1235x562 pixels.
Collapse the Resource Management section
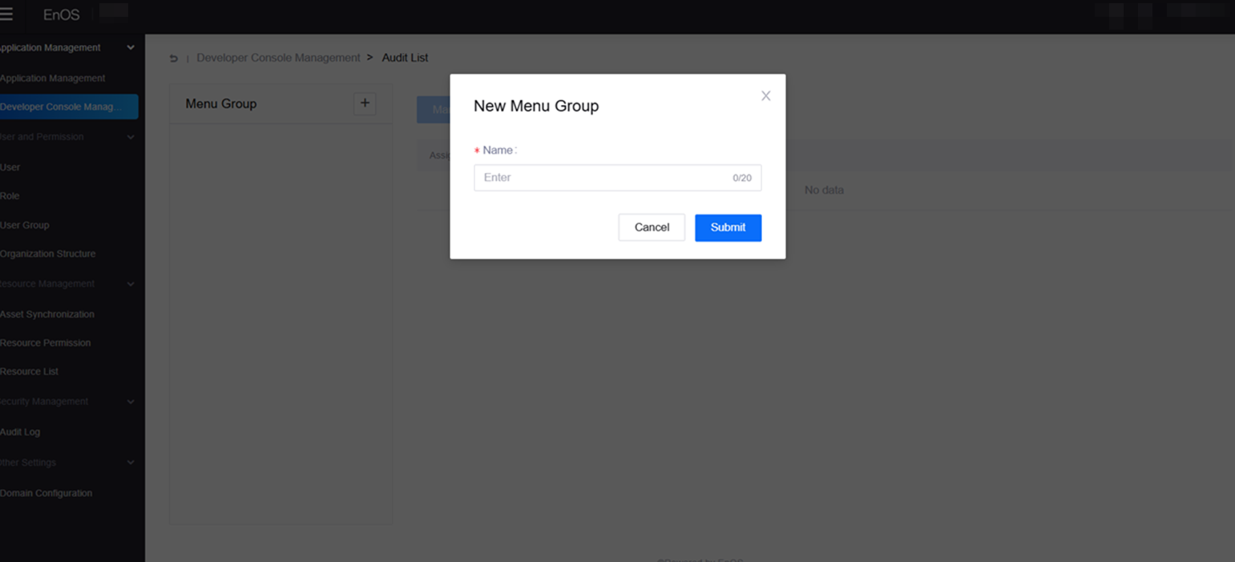131,284
